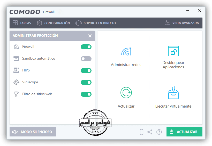Switch off the Viruscope toggle
Image resolution: width=212 pixels, height=146 pixels.
[x=86, y=83]
